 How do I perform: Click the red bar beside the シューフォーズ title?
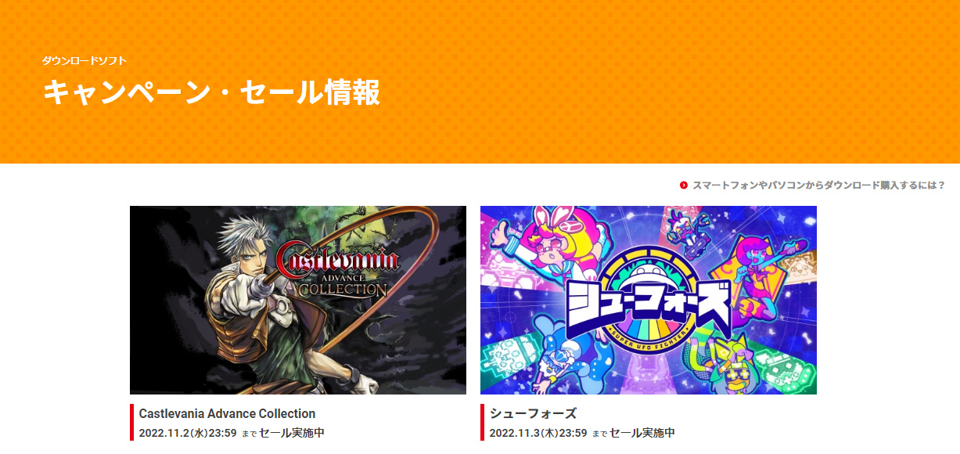click(x=483, y=423)
